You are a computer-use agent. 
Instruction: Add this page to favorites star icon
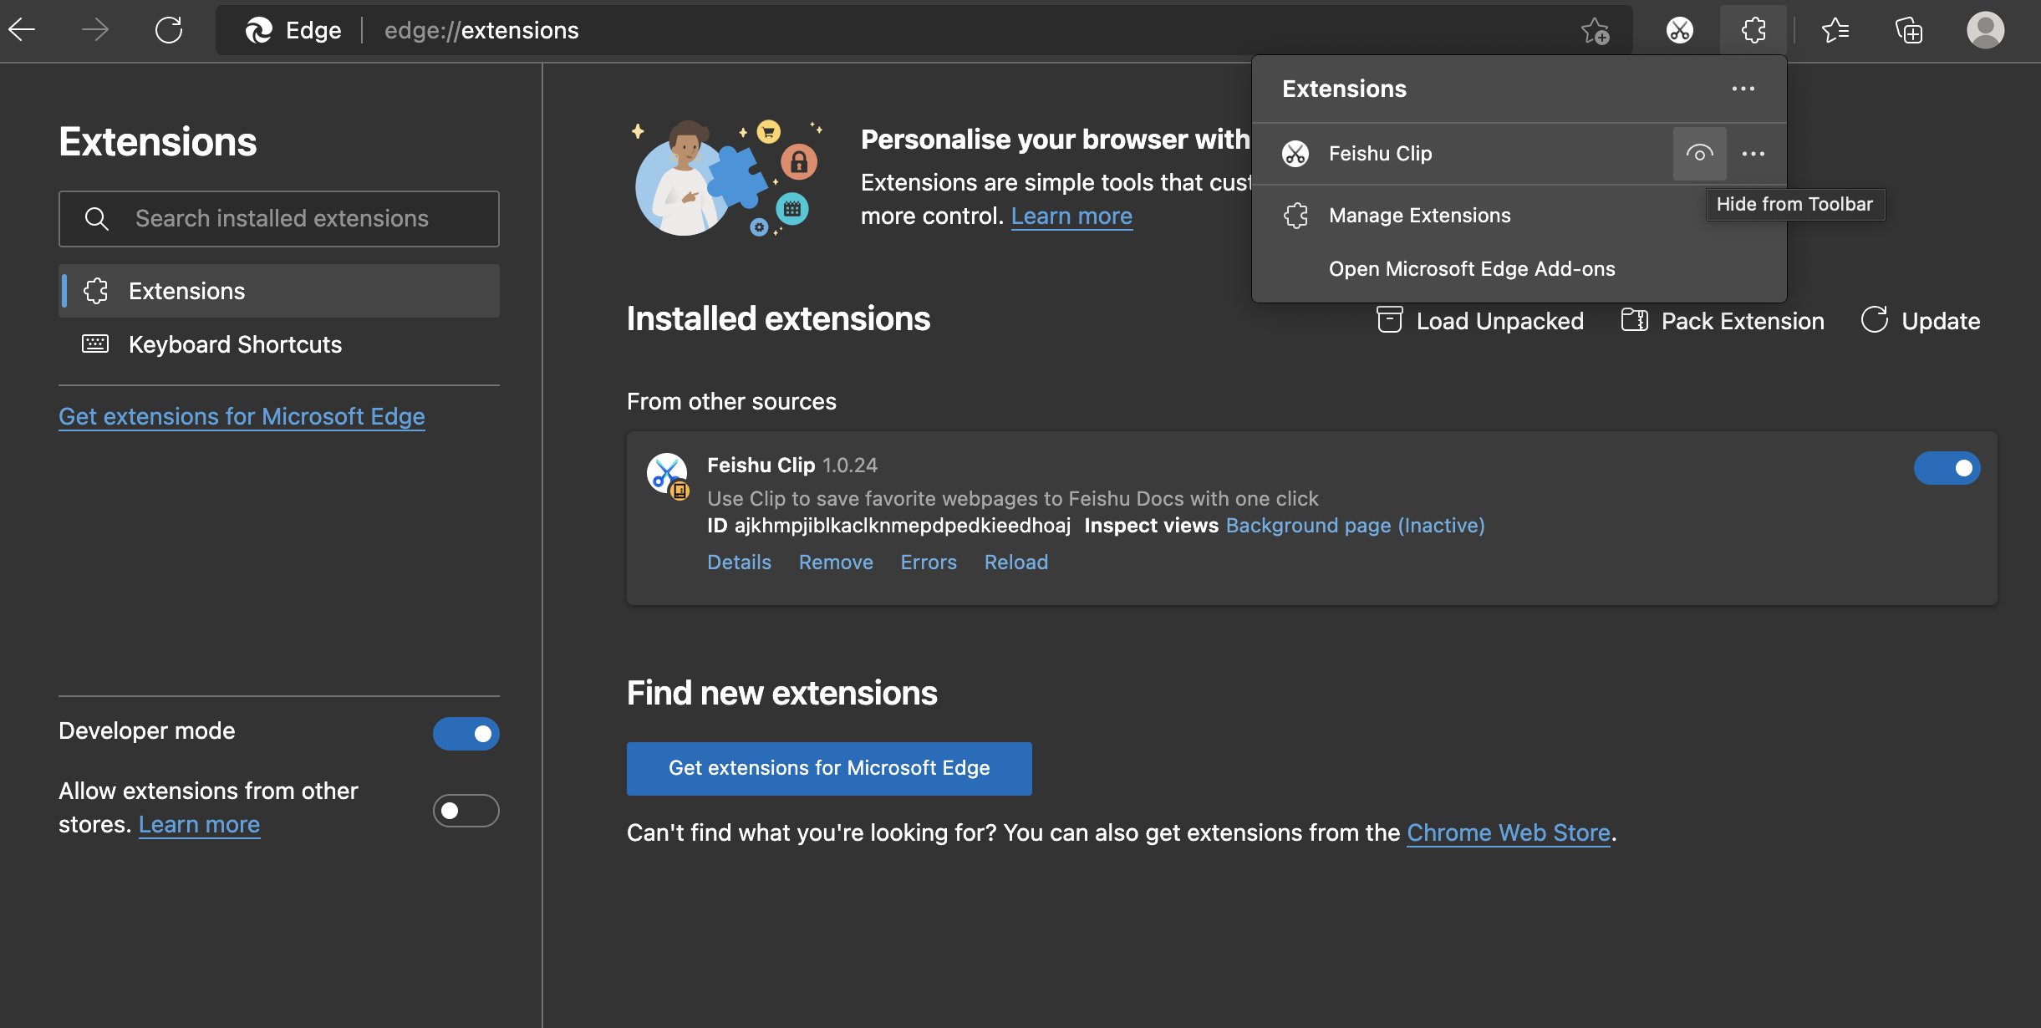[1595, 31]
